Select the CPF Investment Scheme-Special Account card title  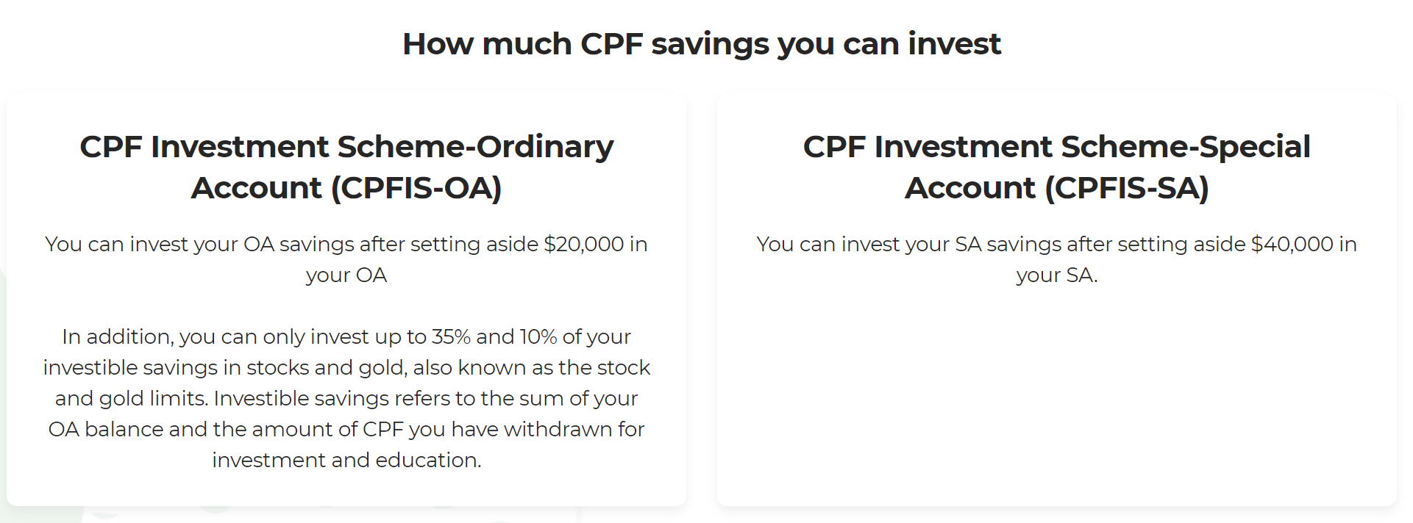[x=1057, y=167]
